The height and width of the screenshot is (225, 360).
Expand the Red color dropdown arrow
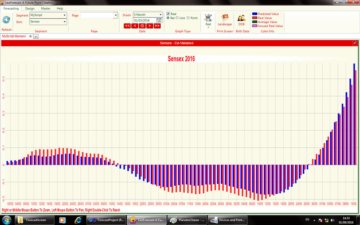[208, 28]
